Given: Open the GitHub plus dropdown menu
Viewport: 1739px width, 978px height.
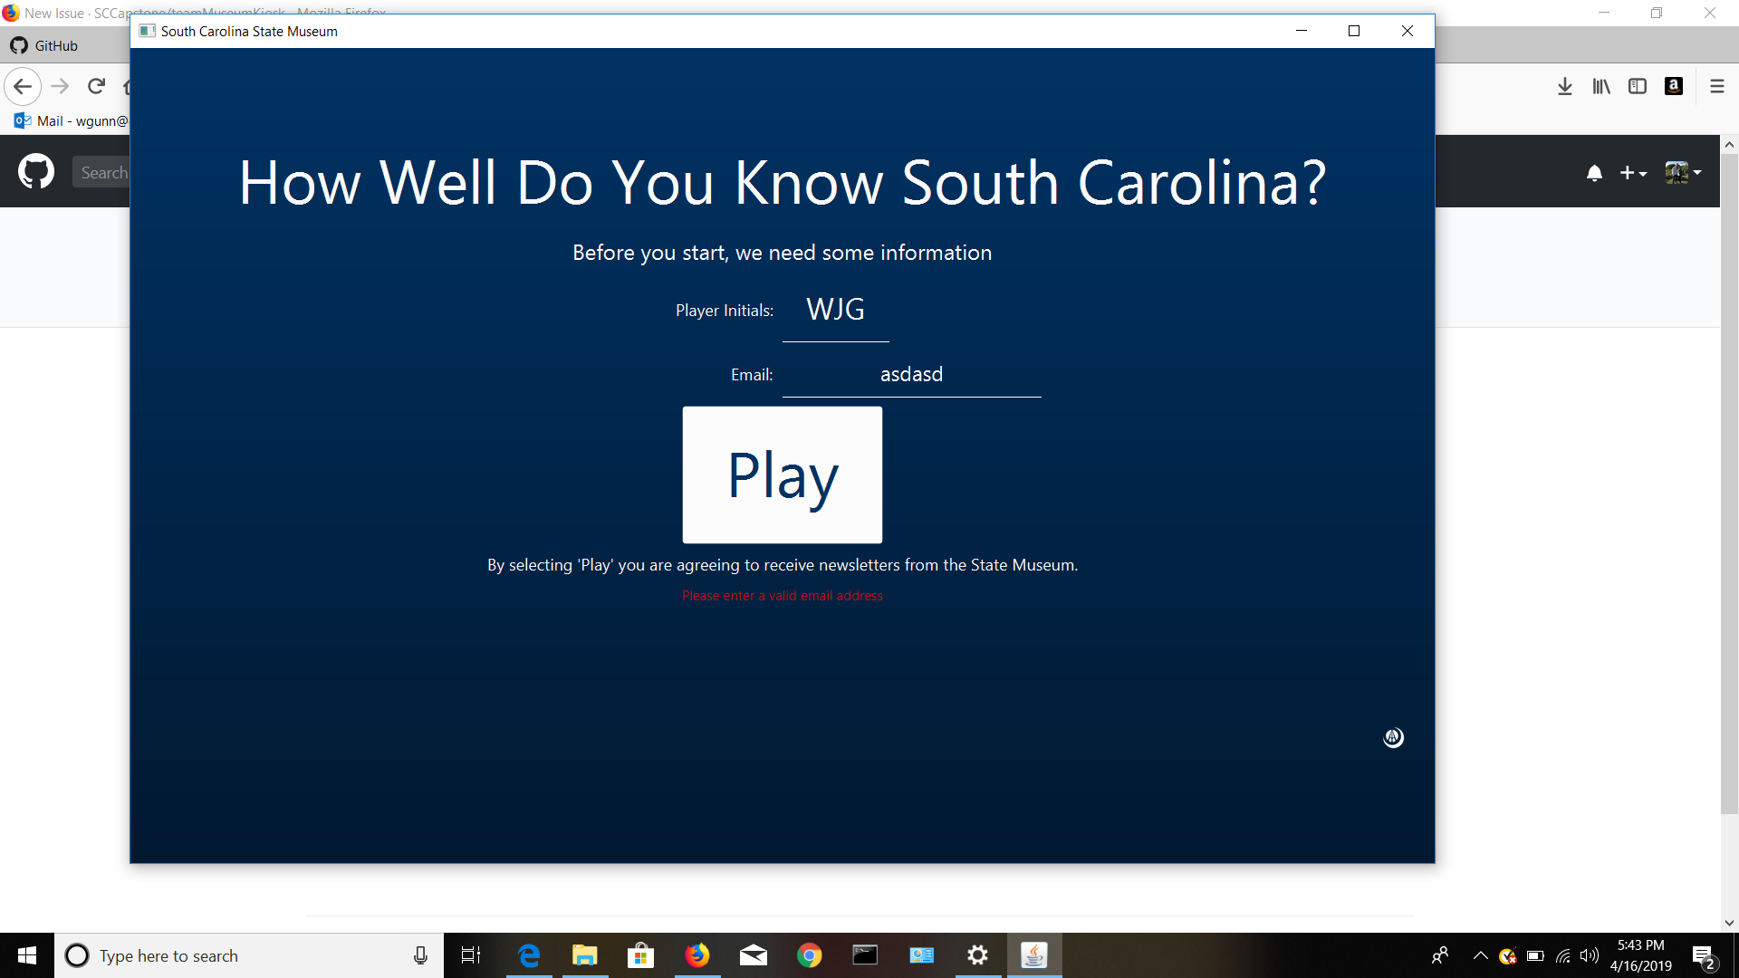Looking at the screenshot, I should pyautogui.click(x=1633, y=172).
